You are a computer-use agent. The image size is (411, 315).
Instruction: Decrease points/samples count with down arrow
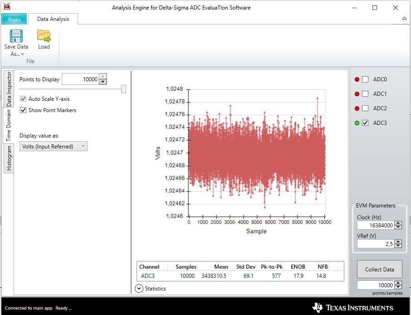click(398, 287)
